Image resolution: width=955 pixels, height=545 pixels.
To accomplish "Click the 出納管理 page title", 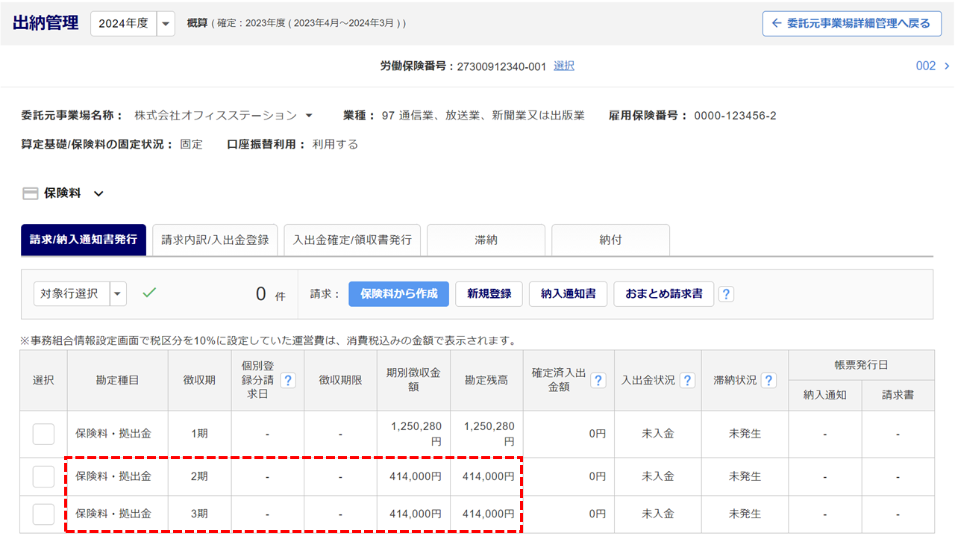I will point(46,23).
